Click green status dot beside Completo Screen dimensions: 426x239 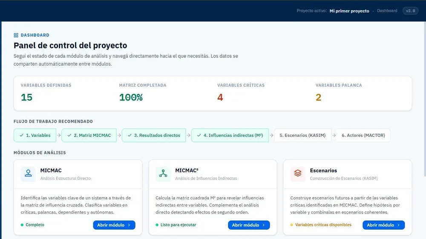point(22,225)
